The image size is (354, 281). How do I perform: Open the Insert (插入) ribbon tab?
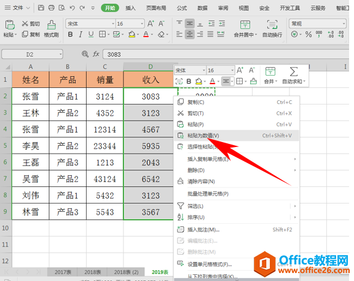coord(130,8)
